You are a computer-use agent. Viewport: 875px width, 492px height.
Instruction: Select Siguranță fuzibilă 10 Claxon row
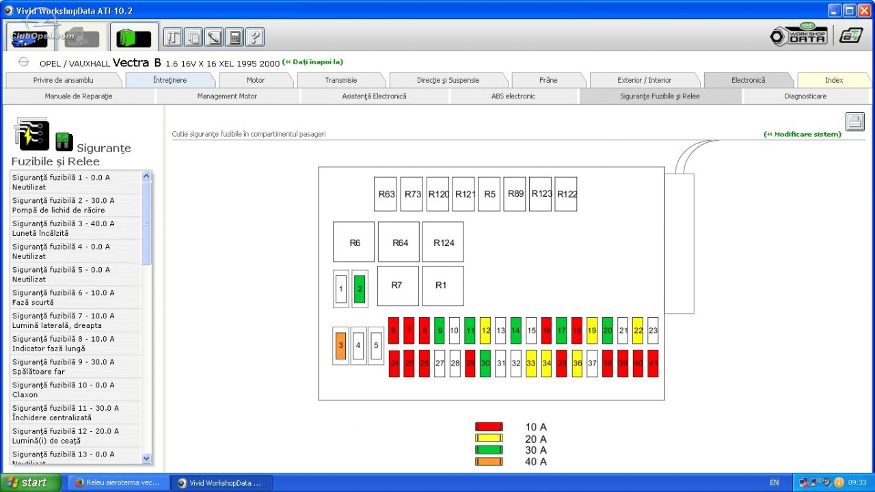(76, 389)
